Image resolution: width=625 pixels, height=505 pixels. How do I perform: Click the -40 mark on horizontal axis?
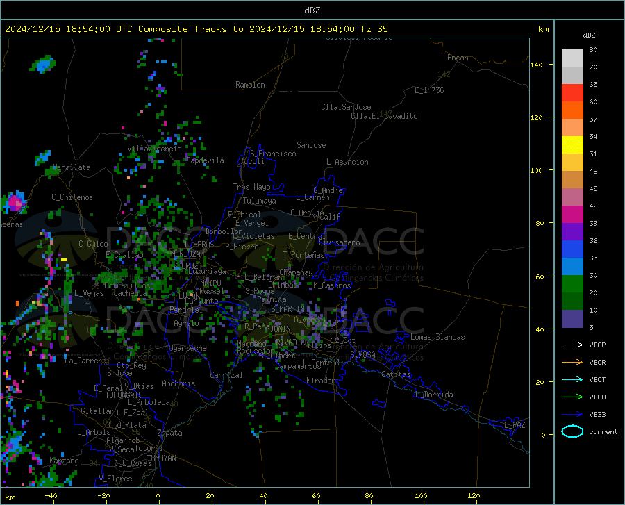(51, 495)
